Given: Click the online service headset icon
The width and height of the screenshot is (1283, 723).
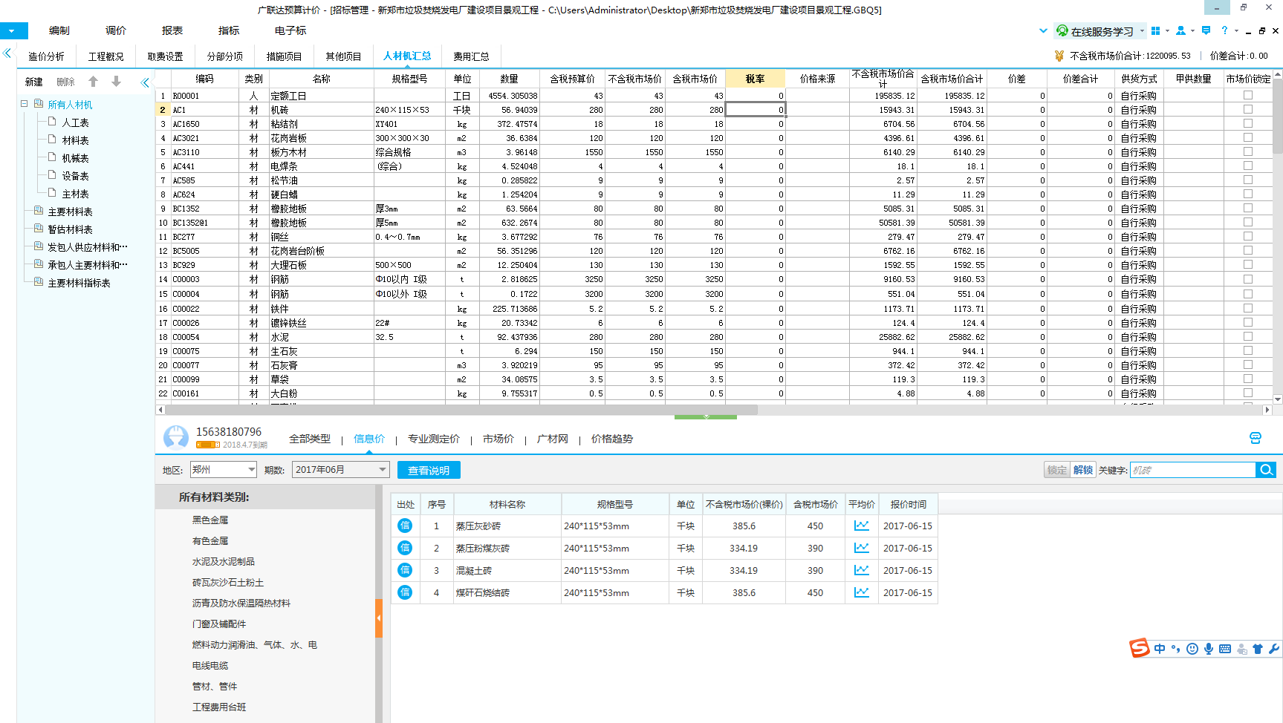Looking at the screenshot, I should 1062,30.
